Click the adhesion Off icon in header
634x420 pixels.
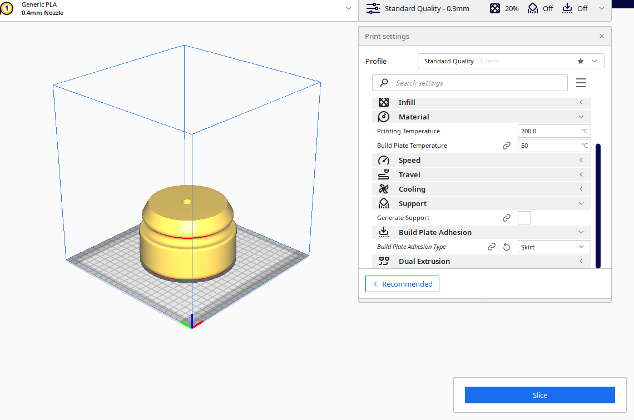pos(567,8)
